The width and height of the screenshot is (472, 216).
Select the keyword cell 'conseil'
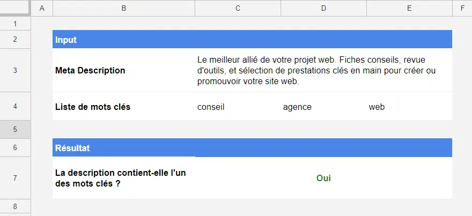pos(238,107)
